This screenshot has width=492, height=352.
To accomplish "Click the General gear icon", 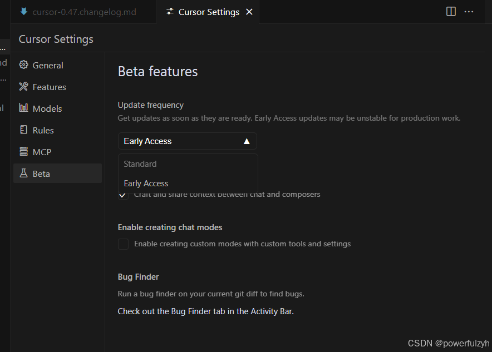I will pyautogui.click(x=23, y=65).
